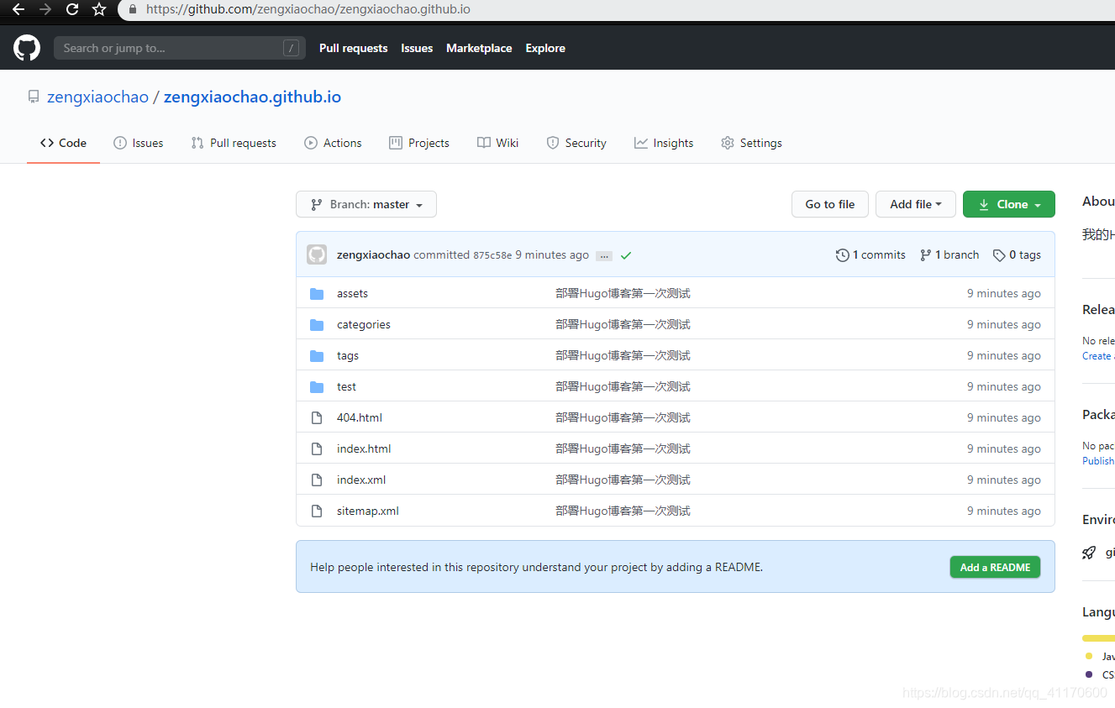Click the rocket icon under Environments
Image resolution: width=1115 pixels, height=708 pixels.
pyautogui.click(x=1089, y=553)
